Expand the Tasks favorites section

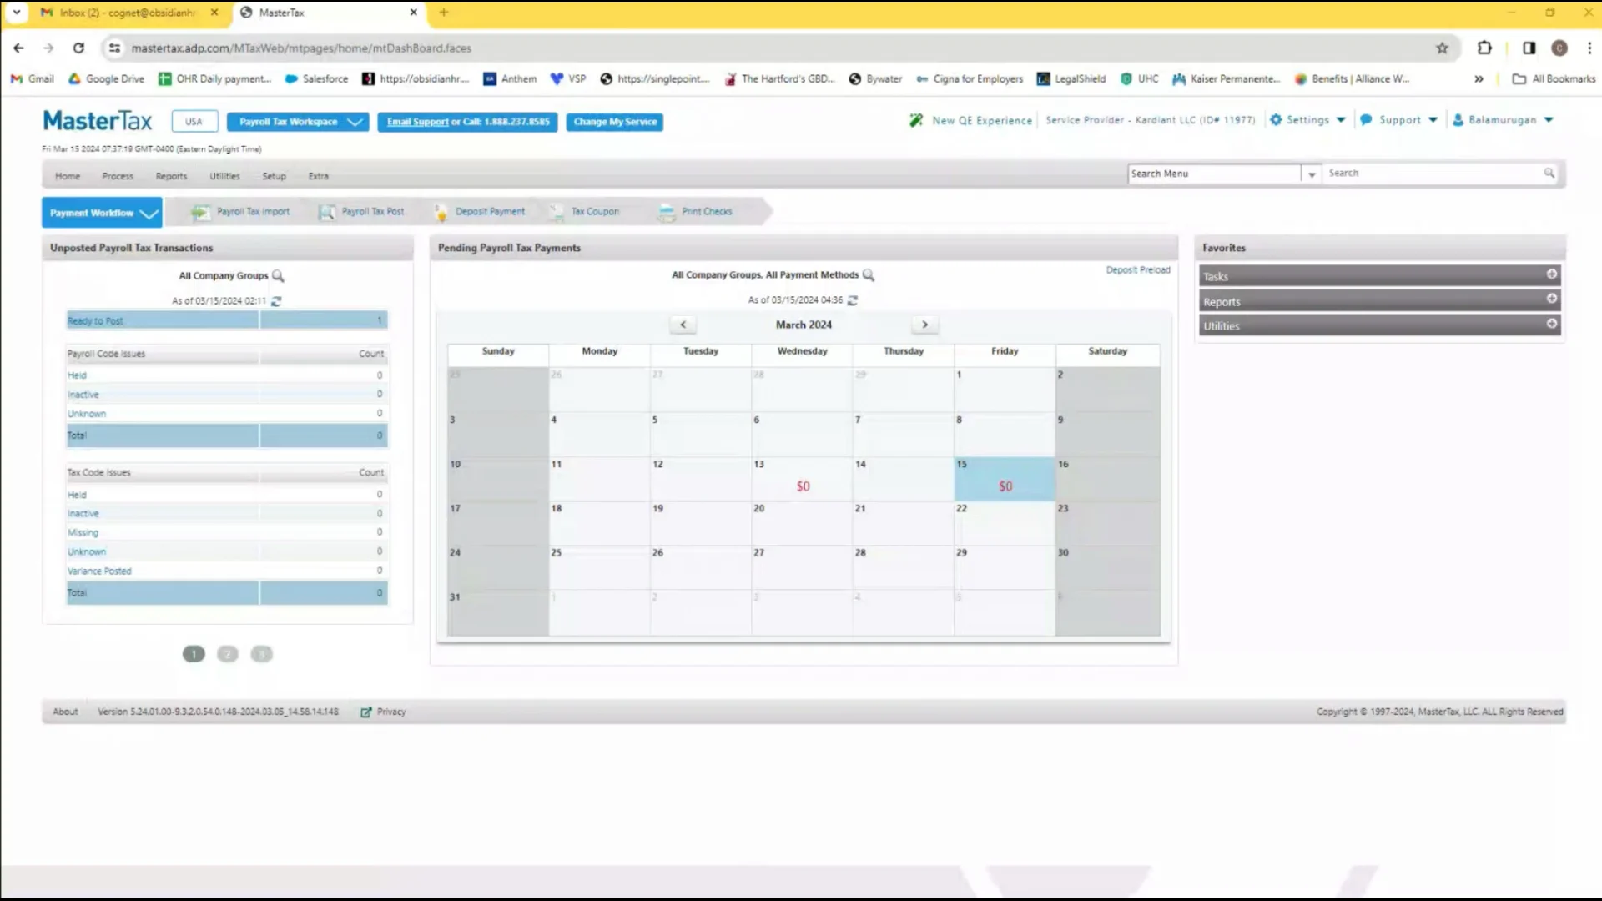pos(1380,275)
